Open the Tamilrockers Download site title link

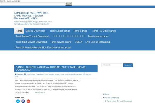pyautogui.click(x=31, y=16)
